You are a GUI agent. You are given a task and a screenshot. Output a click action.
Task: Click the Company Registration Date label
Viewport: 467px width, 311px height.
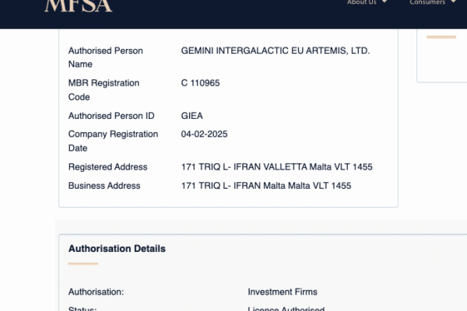coord(113,141)
